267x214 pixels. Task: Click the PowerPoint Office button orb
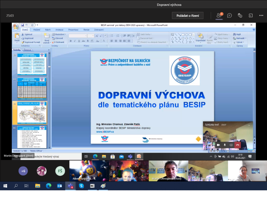(x=16, y=26)
